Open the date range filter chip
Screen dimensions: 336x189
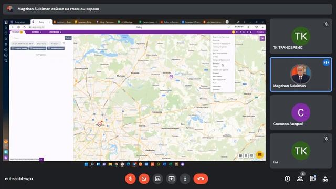23,44
